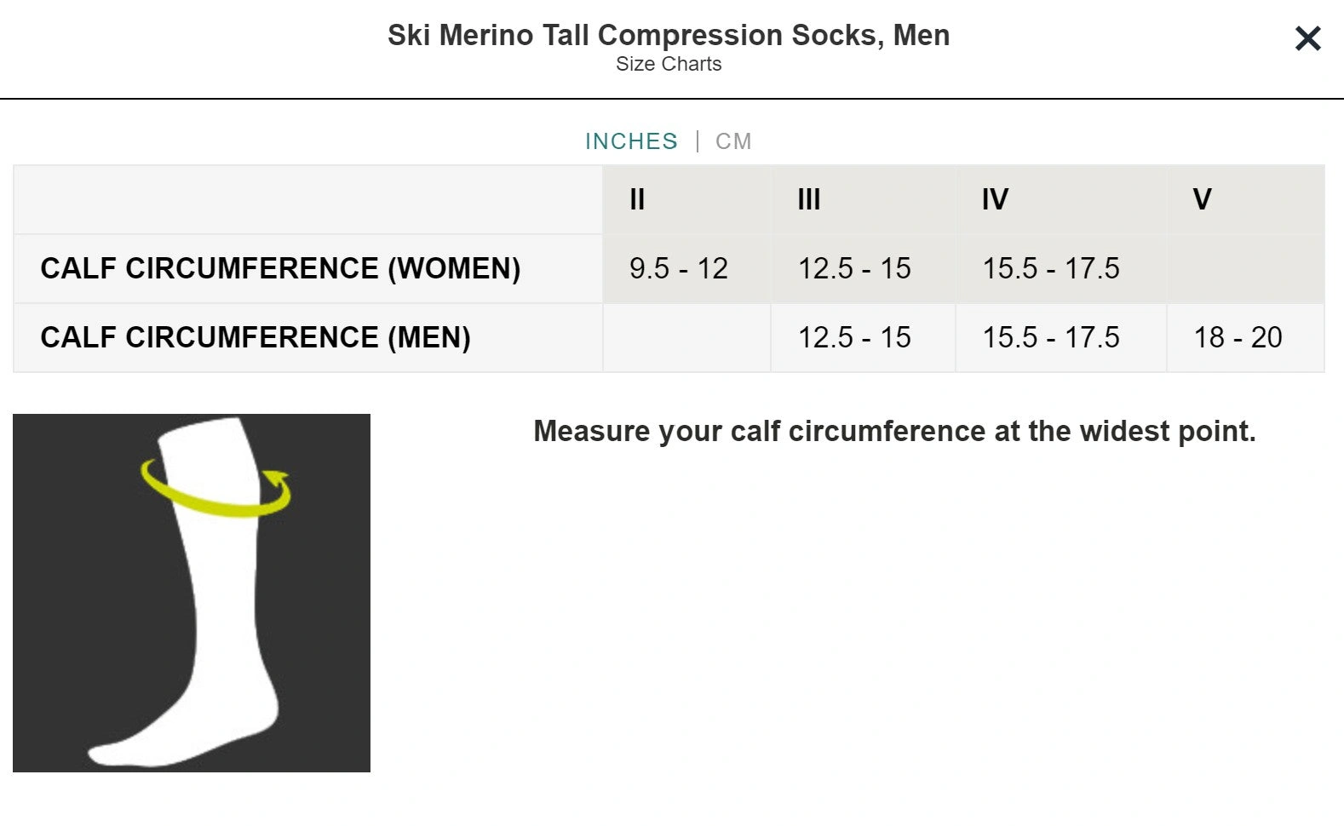Select the Calf Circumference (Men) row label
Image resolution: width=1344 pixels, height=826 pixels.
tap(256, 337)
